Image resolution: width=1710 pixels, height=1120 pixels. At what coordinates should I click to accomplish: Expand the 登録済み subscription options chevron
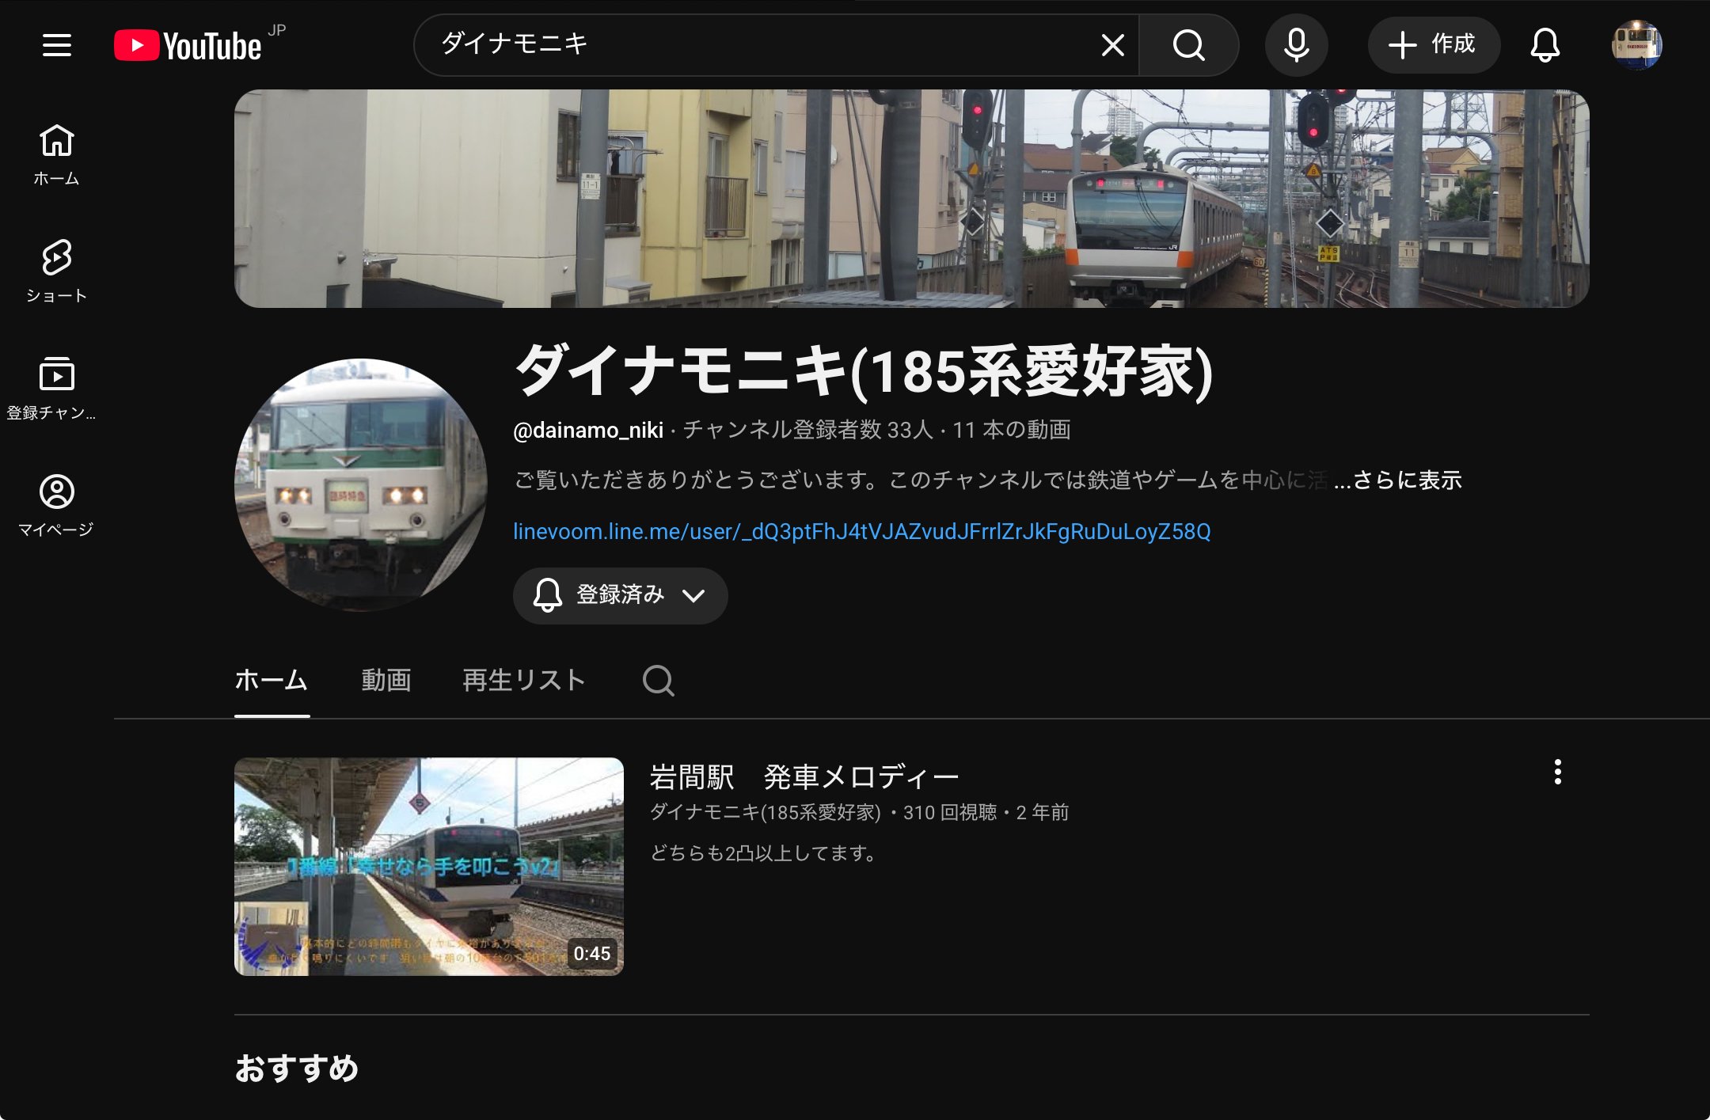pyautogui.click(x=694, y=596)
